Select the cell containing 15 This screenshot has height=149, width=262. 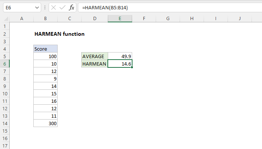coord(45,93)
